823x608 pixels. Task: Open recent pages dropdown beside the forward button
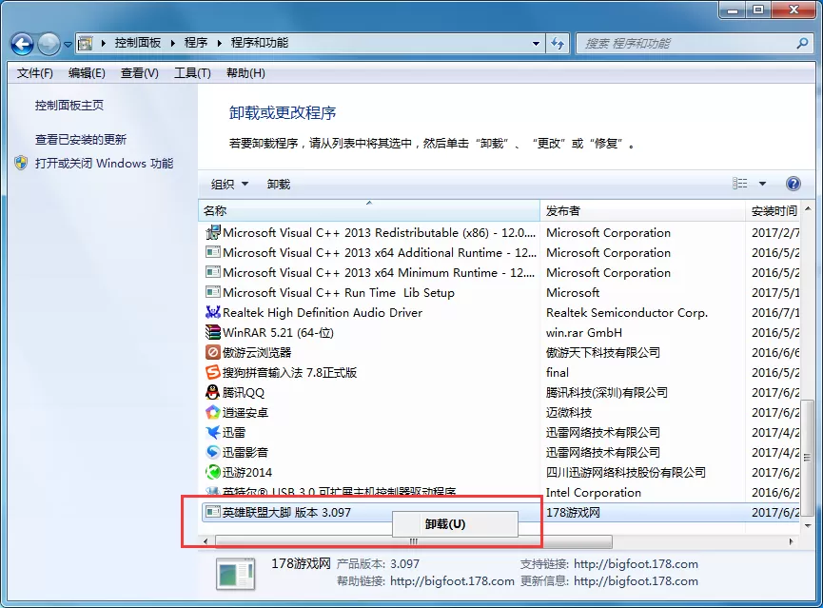pyautogui.click(x=68, y=45)
